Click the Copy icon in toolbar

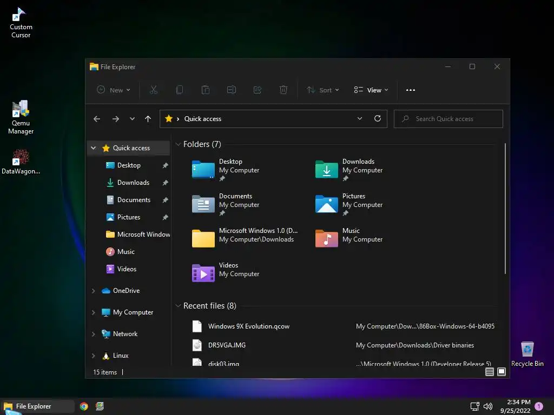(x=180, y=90)
